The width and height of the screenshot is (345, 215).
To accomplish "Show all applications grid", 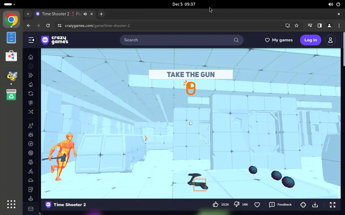I will click(11, 204).
